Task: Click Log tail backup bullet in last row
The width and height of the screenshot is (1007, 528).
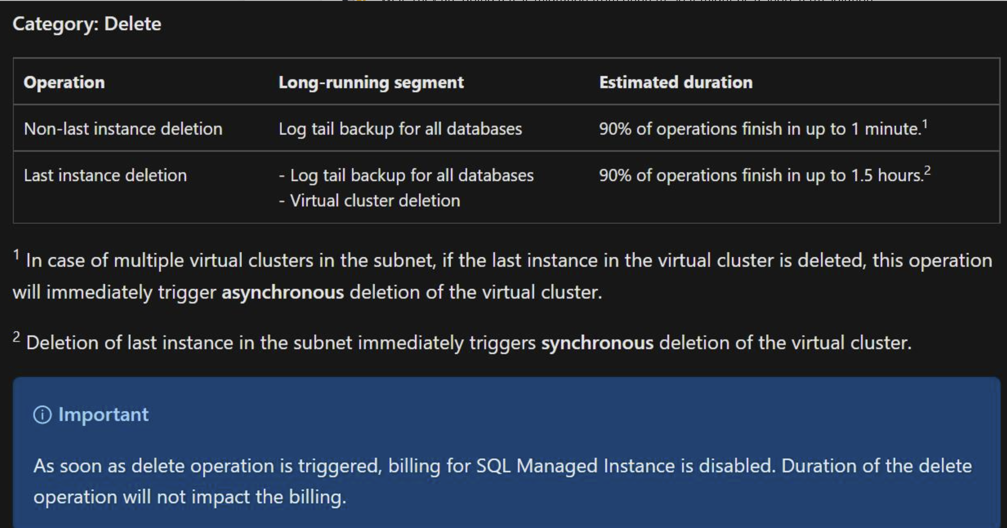Action: tap(406, 175)
